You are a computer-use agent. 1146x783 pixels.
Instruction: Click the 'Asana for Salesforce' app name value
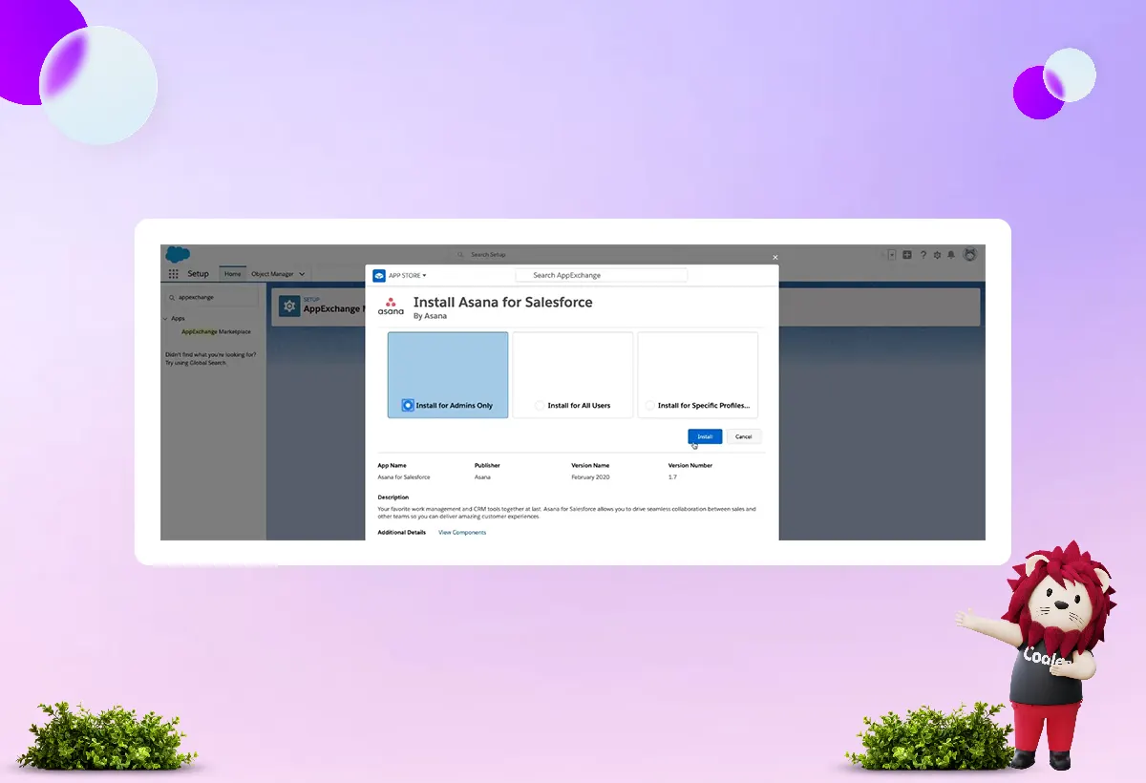[x=404, y=476]
